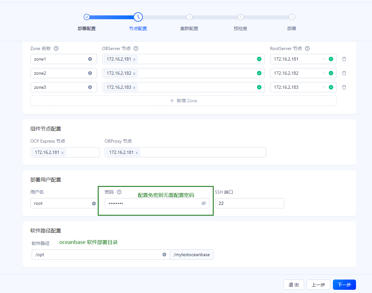The image size is (372, 293).
Task: Clear the root username field
Action: point(94,204)
